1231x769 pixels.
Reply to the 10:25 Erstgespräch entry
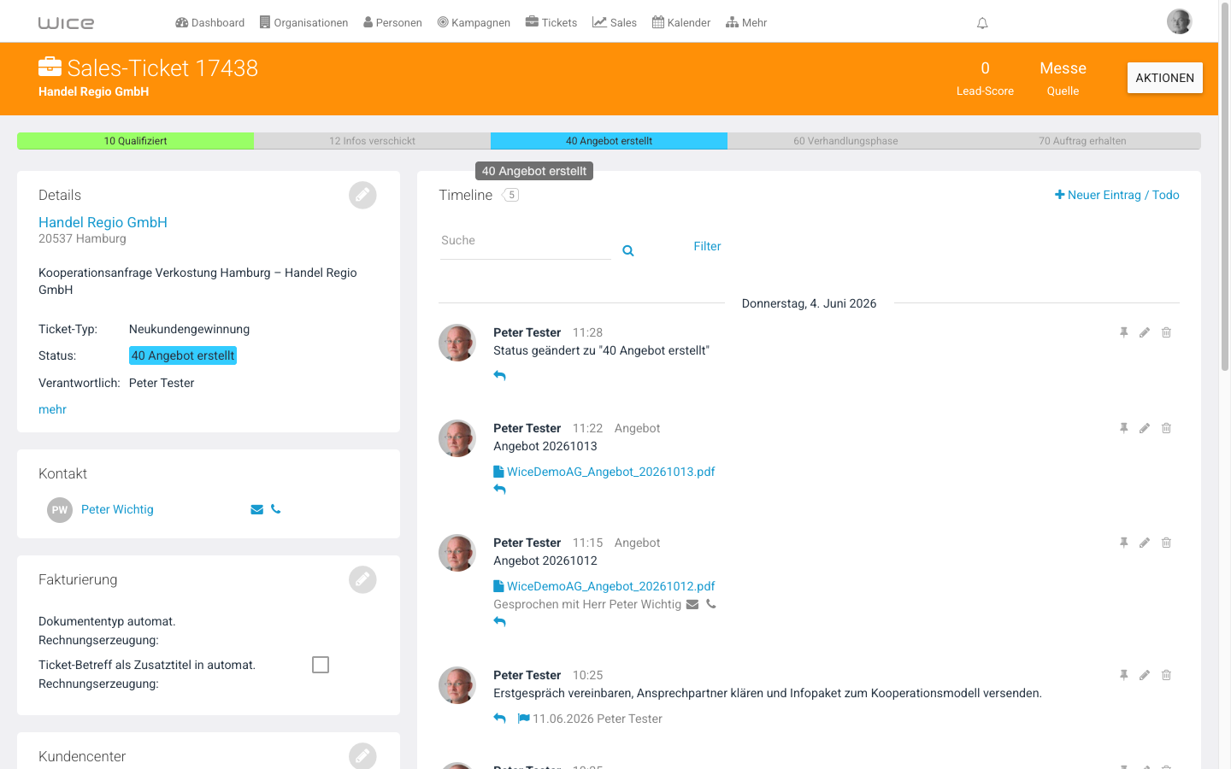pyautogui.click(x=500, y=719)
